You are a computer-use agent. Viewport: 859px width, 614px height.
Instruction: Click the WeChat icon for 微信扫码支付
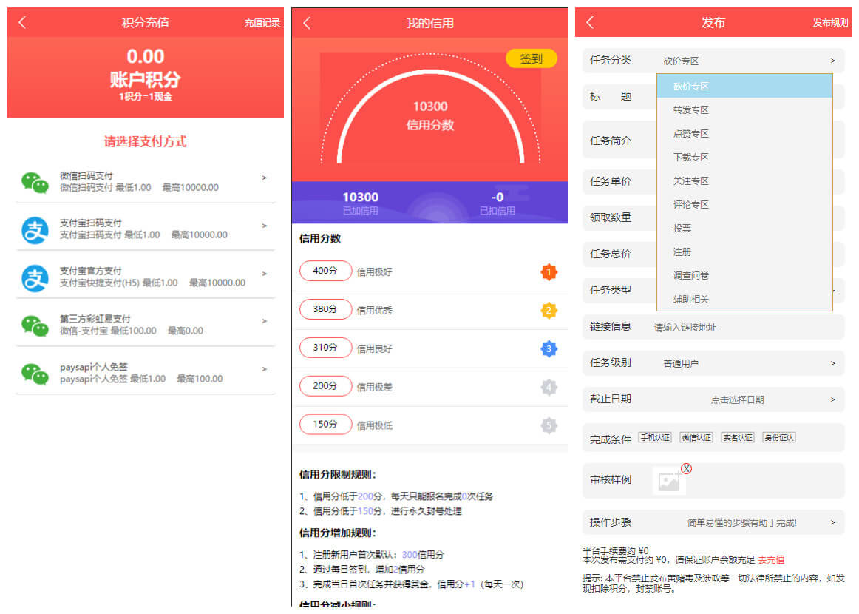[35, 182]
